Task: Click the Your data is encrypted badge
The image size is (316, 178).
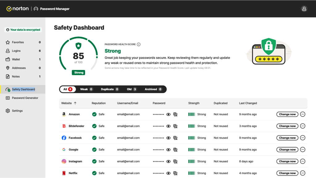Action: [23, 30]
